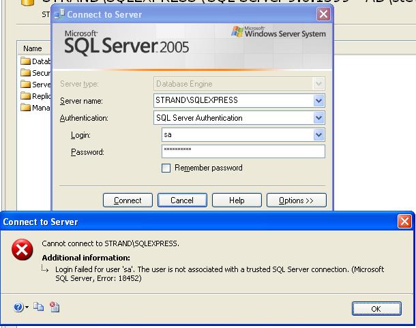Click the additional information arrow icon

click(45, 269)
